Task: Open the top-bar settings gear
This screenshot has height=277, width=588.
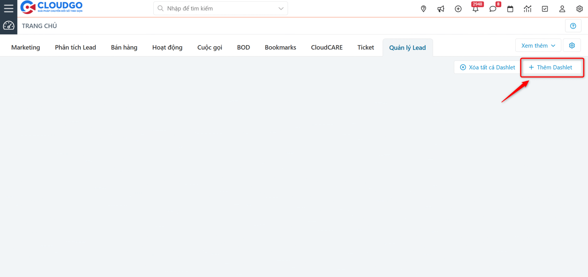Action: pyautogui.click(x=579, y=9)
